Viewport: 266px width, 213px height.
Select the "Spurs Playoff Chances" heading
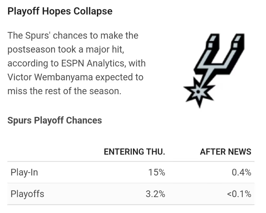pyautogui.click(x=55, y=120)
